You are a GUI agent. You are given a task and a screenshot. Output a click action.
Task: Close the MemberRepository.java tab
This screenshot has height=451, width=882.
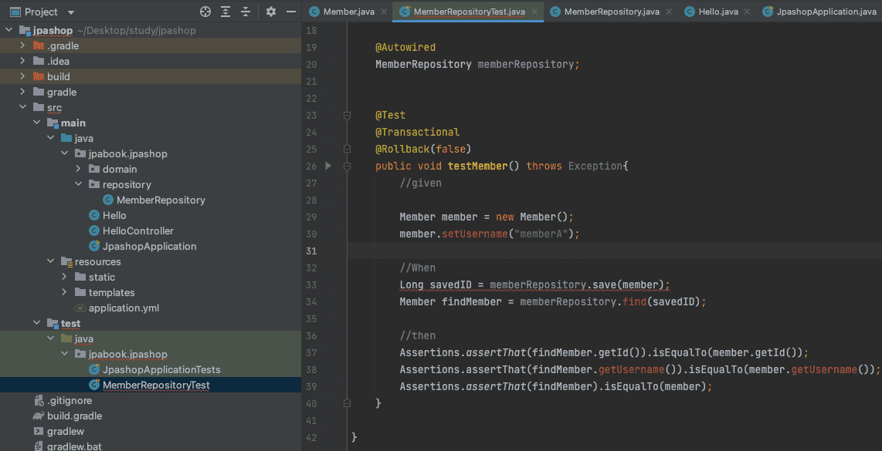pos(668,12)
